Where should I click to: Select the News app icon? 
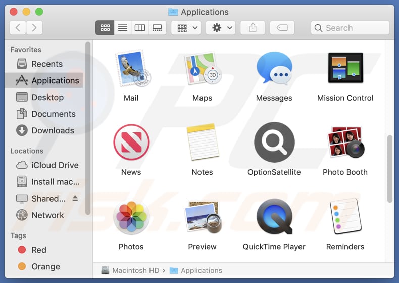131,142
